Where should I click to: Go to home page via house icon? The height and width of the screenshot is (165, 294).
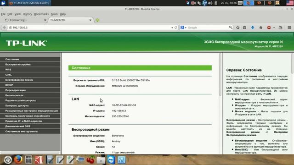tap(260, 27)
